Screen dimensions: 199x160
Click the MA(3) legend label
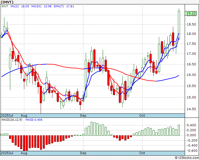click(x=15, y=6)
